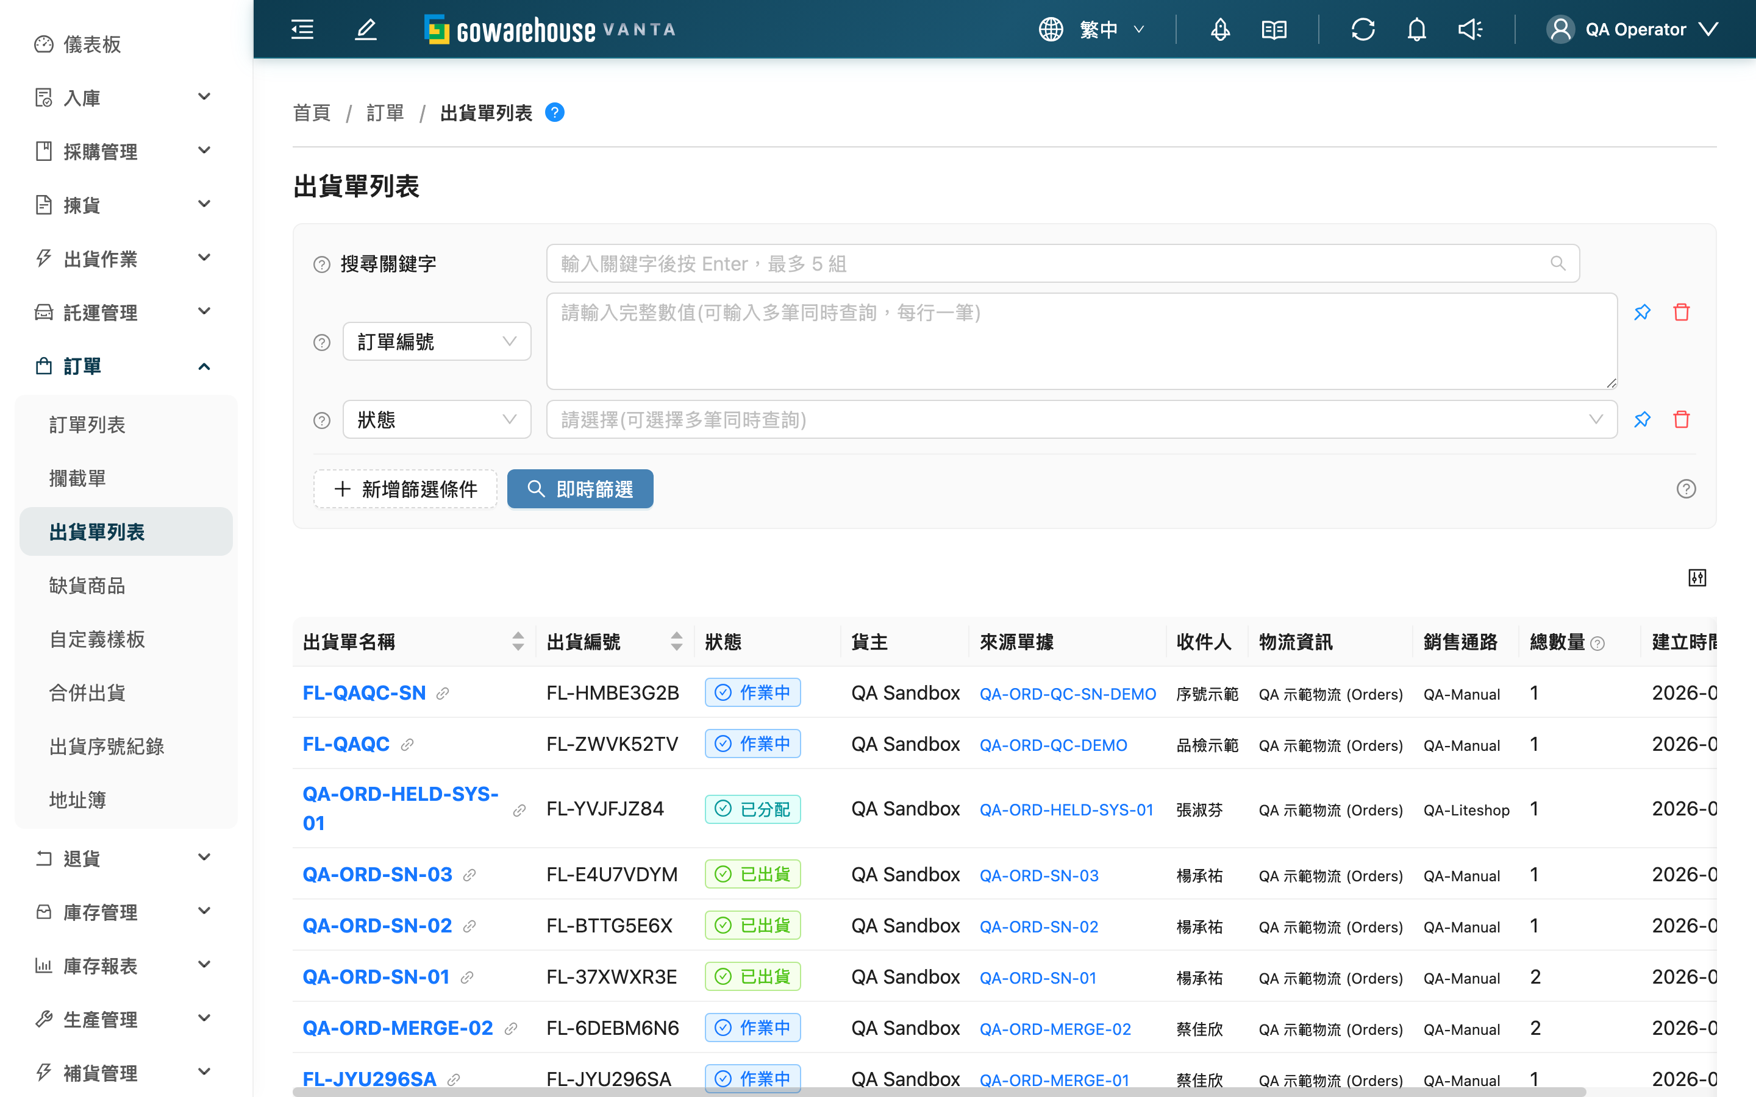Click the refresh icon in the header

tap(1362, 29)
